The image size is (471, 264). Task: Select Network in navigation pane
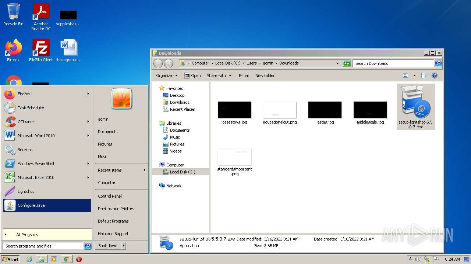(x=174, y=186)
